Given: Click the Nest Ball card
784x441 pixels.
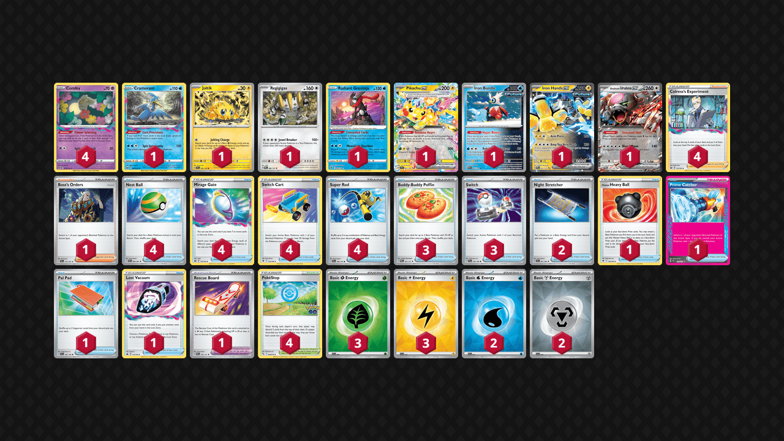Looking at the screenshot, I should click(154, 221).
